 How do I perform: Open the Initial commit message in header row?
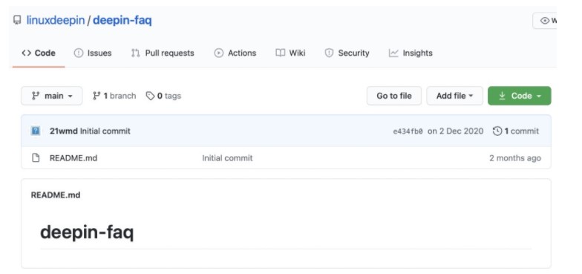(105, 131)
